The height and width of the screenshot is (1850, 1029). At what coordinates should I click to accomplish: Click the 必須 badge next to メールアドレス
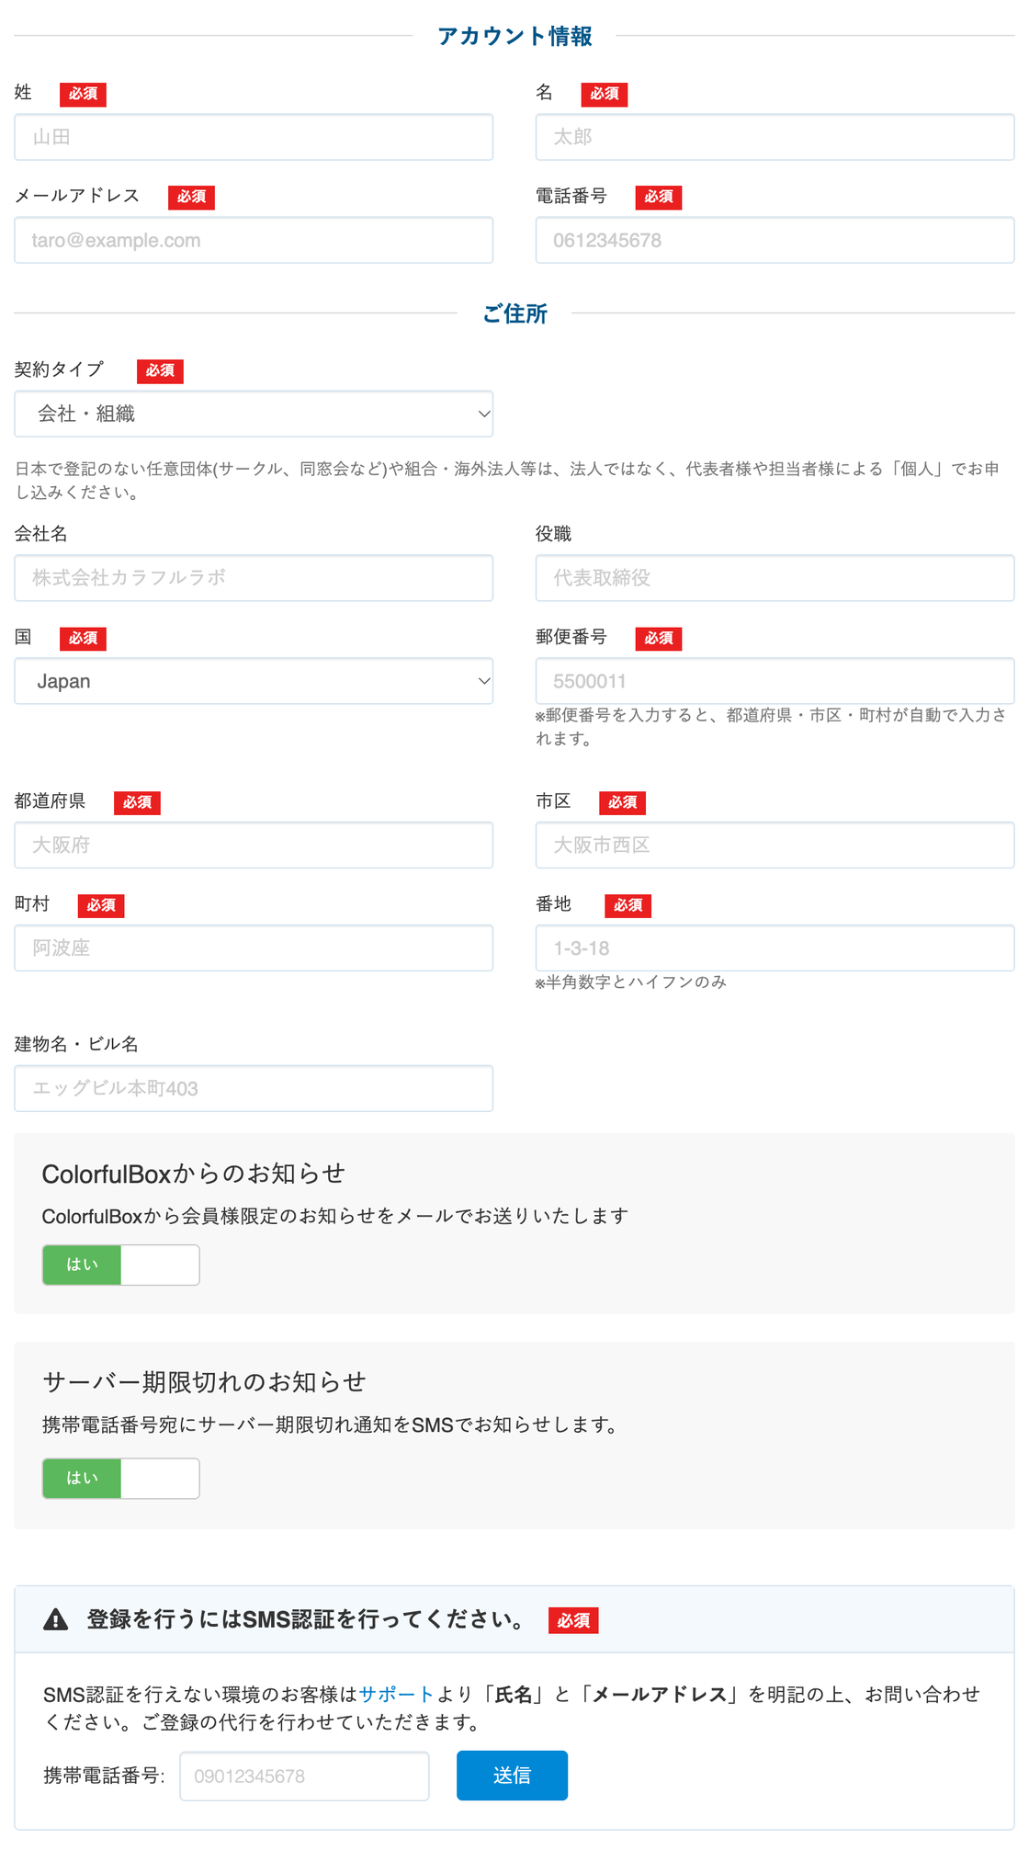tap(191, 197)
